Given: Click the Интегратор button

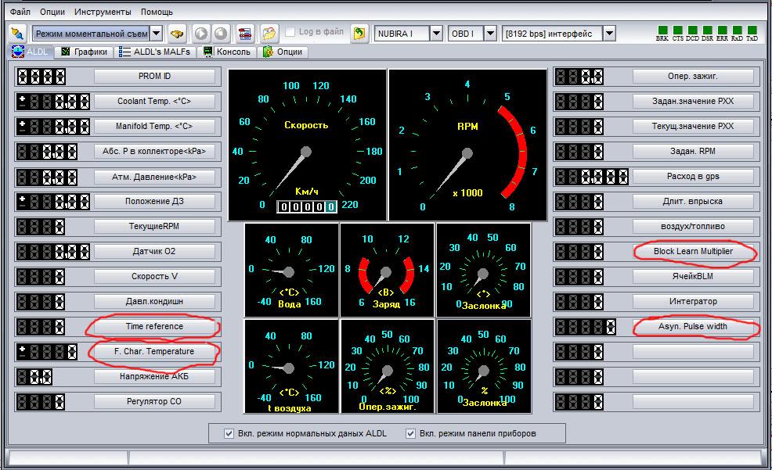Looking at the screenshot, I should click(693, 301).
